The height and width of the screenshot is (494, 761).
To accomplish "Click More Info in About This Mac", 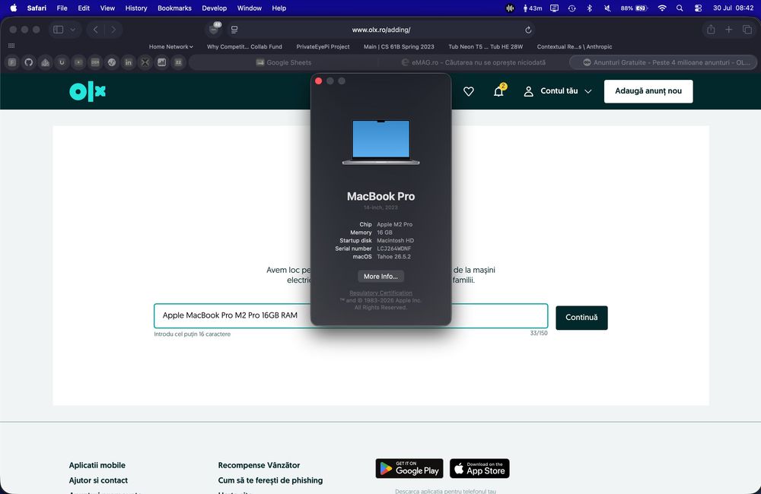I will [380, 277].
